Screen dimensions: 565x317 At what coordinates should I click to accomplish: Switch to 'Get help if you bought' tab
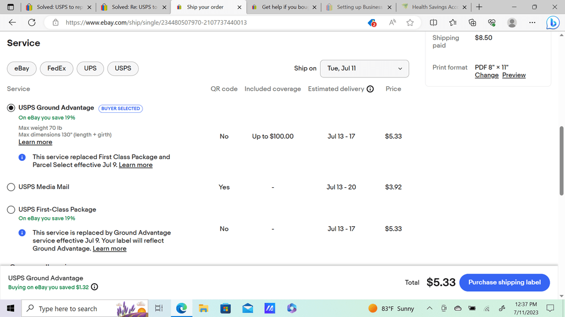click(284, 7)
